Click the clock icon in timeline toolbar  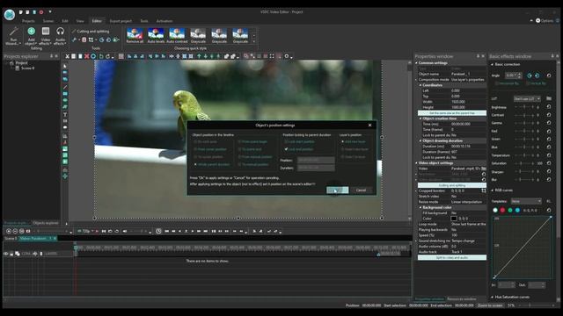point(158,231)
